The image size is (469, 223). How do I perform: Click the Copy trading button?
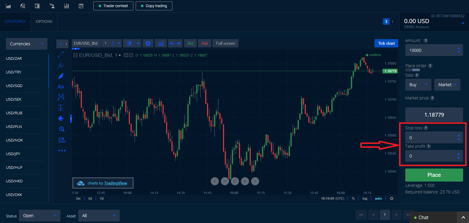154,6
